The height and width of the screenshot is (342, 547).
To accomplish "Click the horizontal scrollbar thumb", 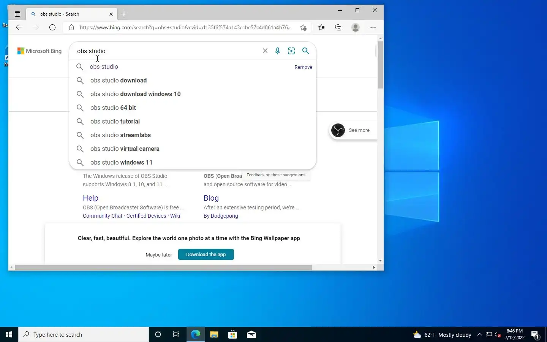I will pyautogui.click(x=163, y=267).
